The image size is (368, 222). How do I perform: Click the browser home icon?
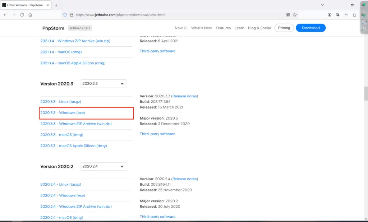click(30, 15)
